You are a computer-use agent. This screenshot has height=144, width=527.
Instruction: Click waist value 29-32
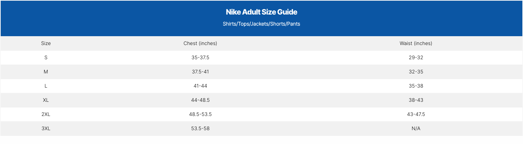[416, 57]
